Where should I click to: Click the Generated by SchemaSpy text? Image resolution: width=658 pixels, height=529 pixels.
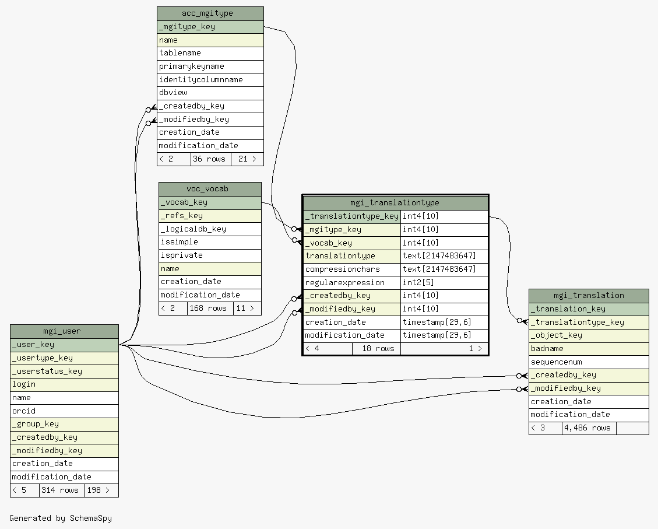[61, 518]
